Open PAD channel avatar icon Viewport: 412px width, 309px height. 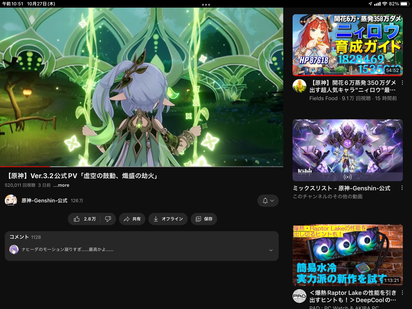coord(299,296)
